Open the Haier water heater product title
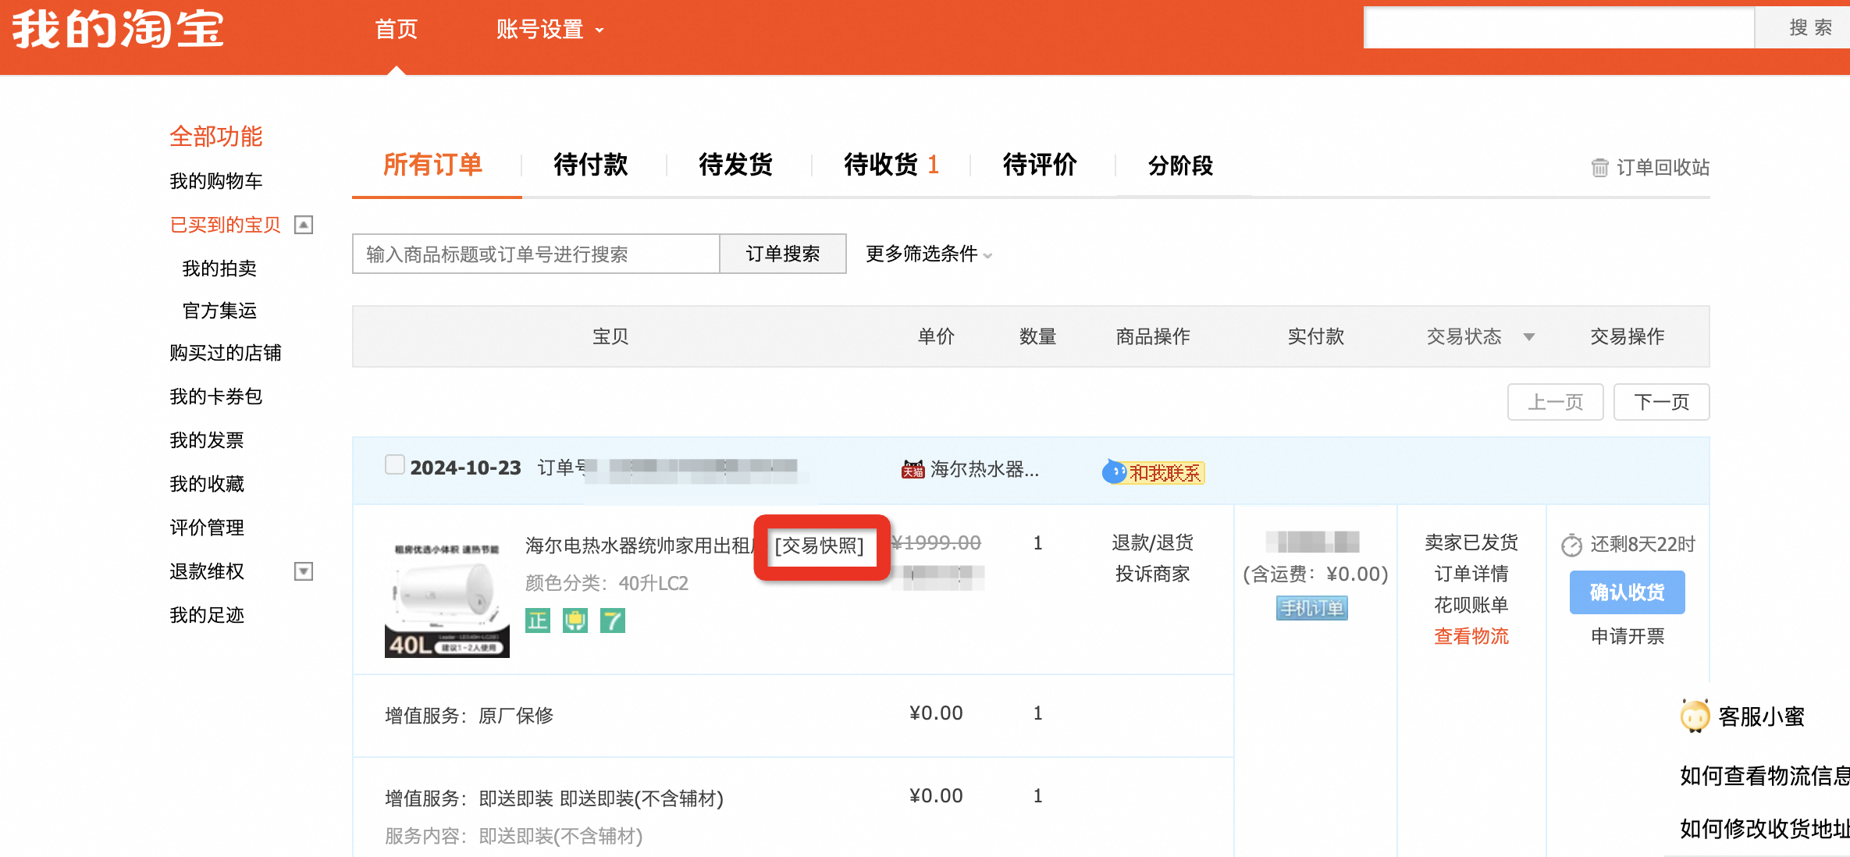Screen dimensions: 1850x857 point(638,546)
